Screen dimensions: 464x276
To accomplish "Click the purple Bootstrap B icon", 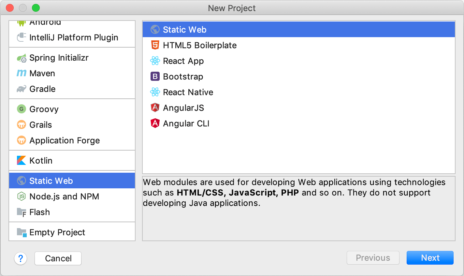I will [x=155, y=76].
